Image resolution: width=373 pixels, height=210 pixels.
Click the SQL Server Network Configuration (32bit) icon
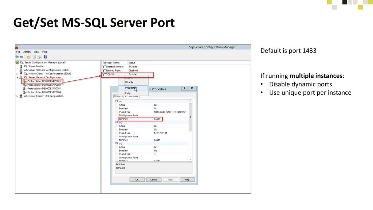click(21, 70)
